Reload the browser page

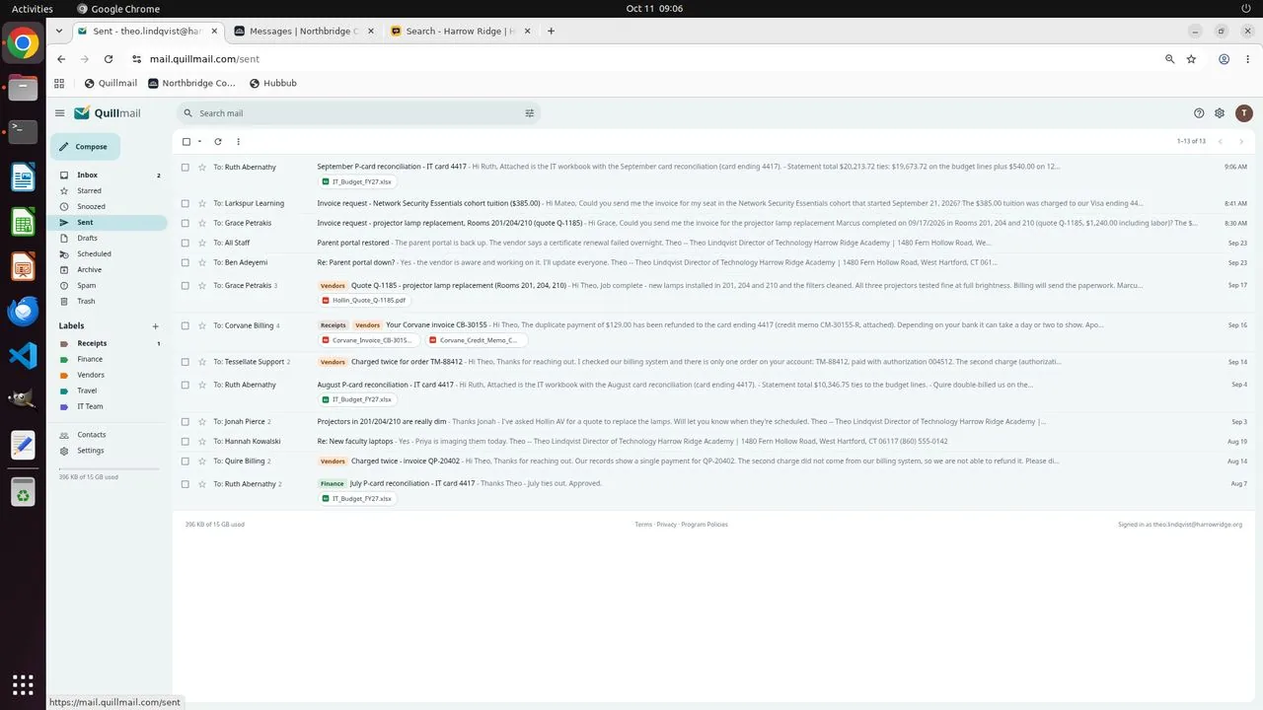(x=109, y=59)
